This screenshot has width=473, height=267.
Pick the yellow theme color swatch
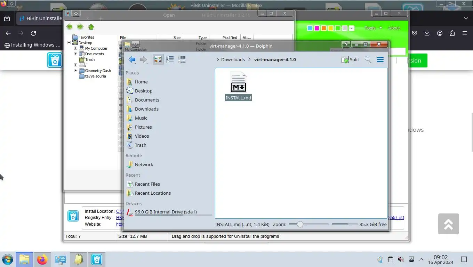coord(331,28)
